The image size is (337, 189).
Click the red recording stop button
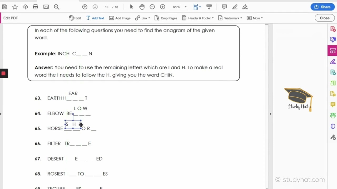(3, 73)
